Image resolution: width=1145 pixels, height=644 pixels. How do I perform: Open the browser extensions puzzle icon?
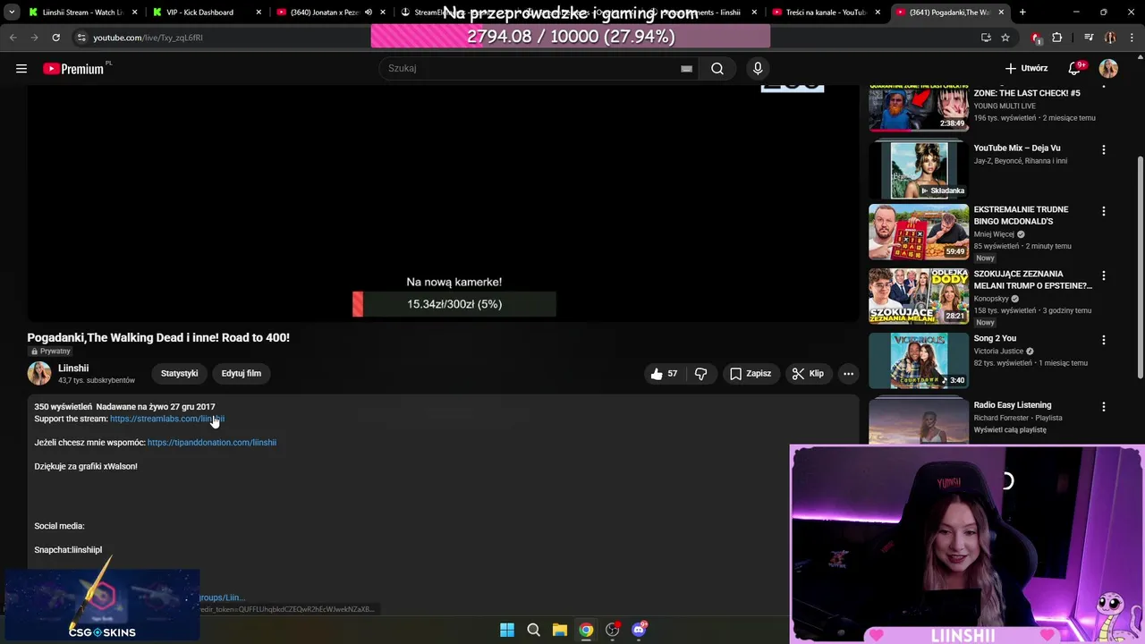(x=1057, y=38)
